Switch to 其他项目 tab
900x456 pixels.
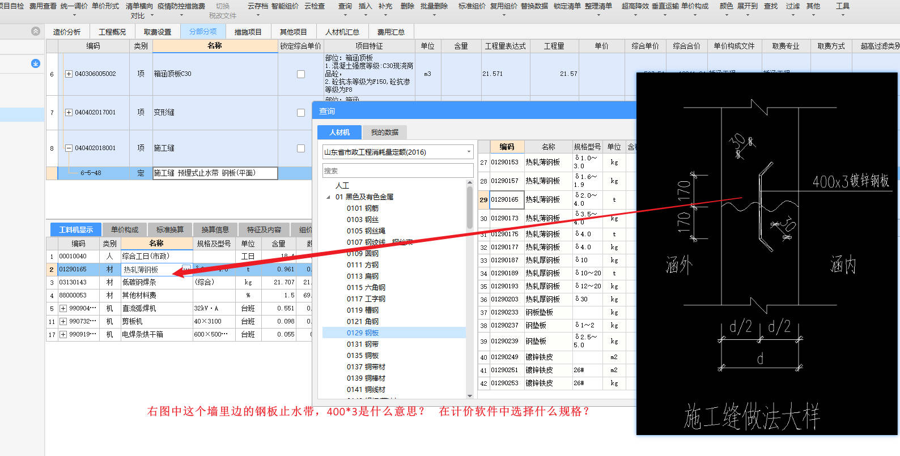tap(294, 32)
